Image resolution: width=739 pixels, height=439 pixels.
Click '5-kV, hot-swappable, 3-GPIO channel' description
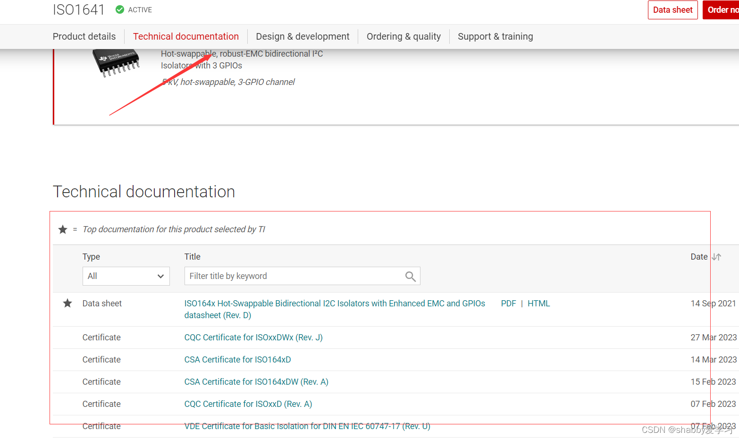(x=228, y=82)
